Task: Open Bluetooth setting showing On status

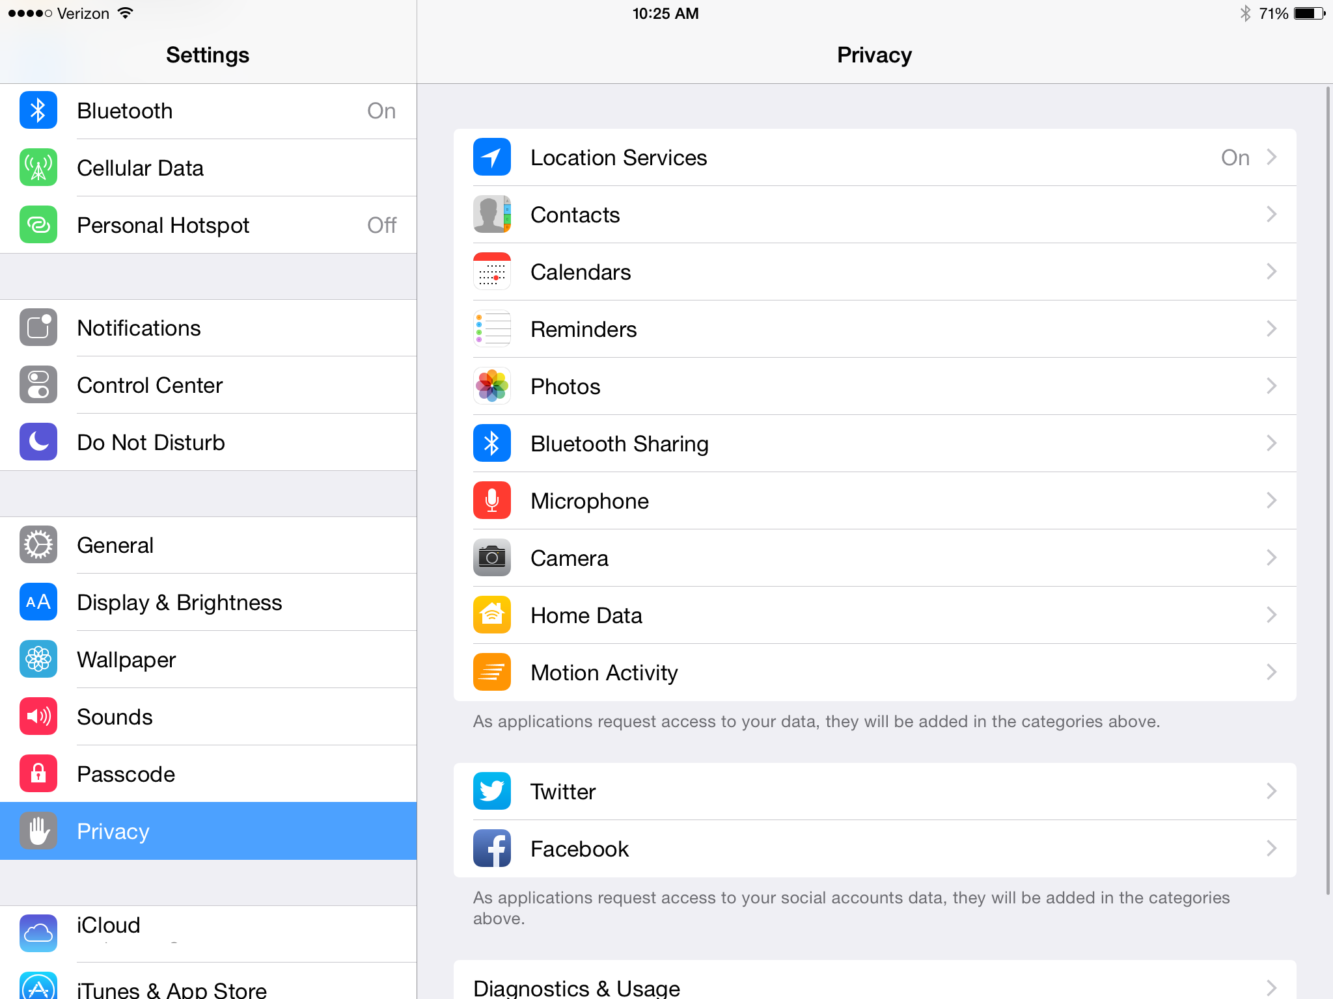Action: click(x=208, y=111)
